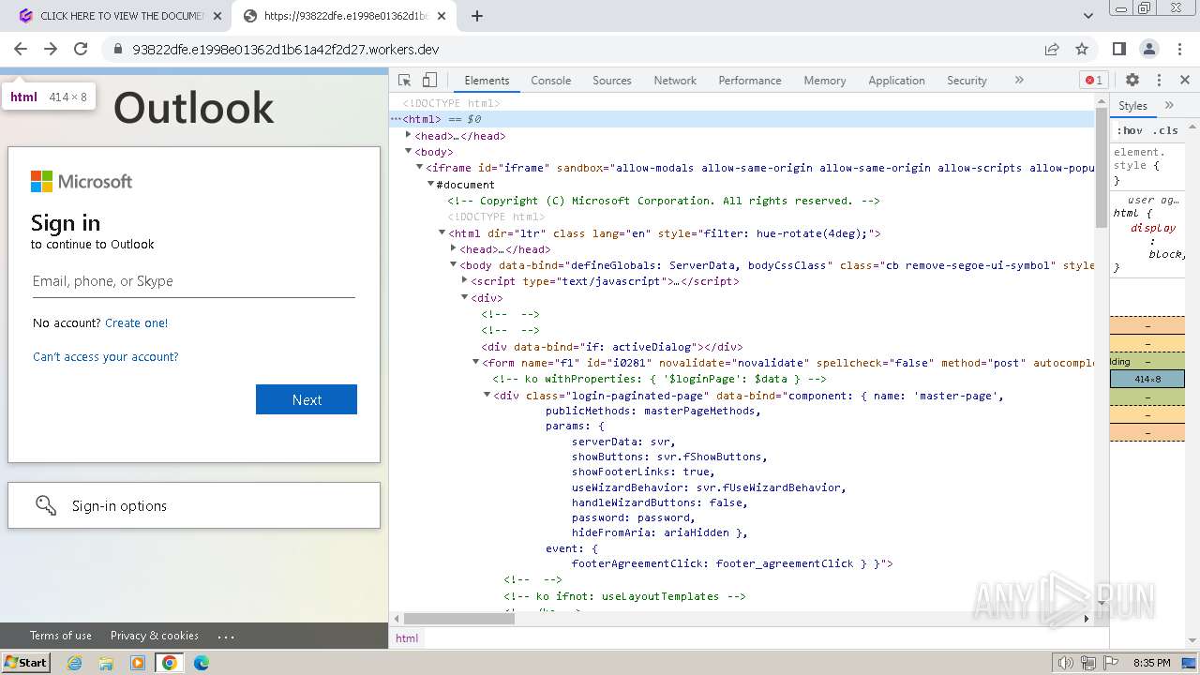Click the html breadcrumb item
Image resolution: width=1200 pixels, height=675 pixels.
[407, 638]
